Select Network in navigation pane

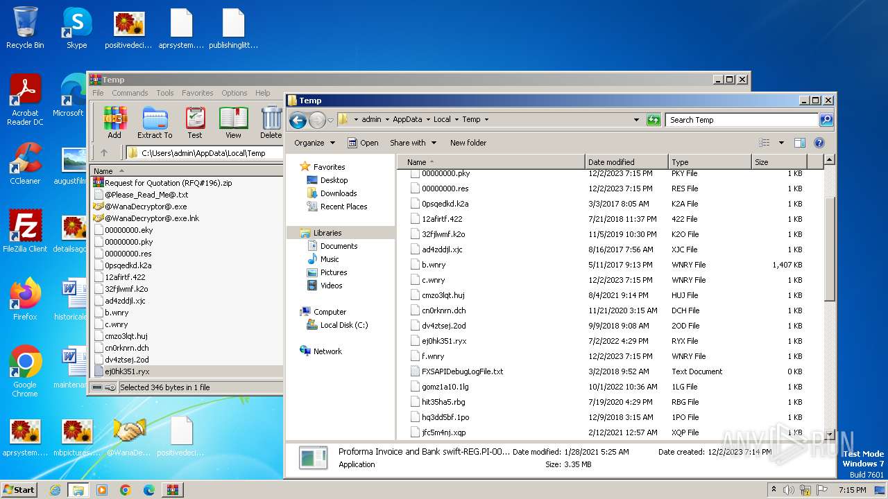pos(327,351)
